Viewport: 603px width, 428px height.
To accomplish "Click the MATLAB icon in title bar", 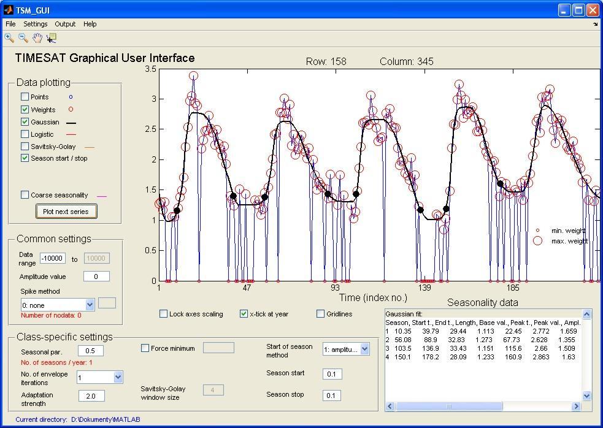I will pyautogui.click(x=8, y=10).
